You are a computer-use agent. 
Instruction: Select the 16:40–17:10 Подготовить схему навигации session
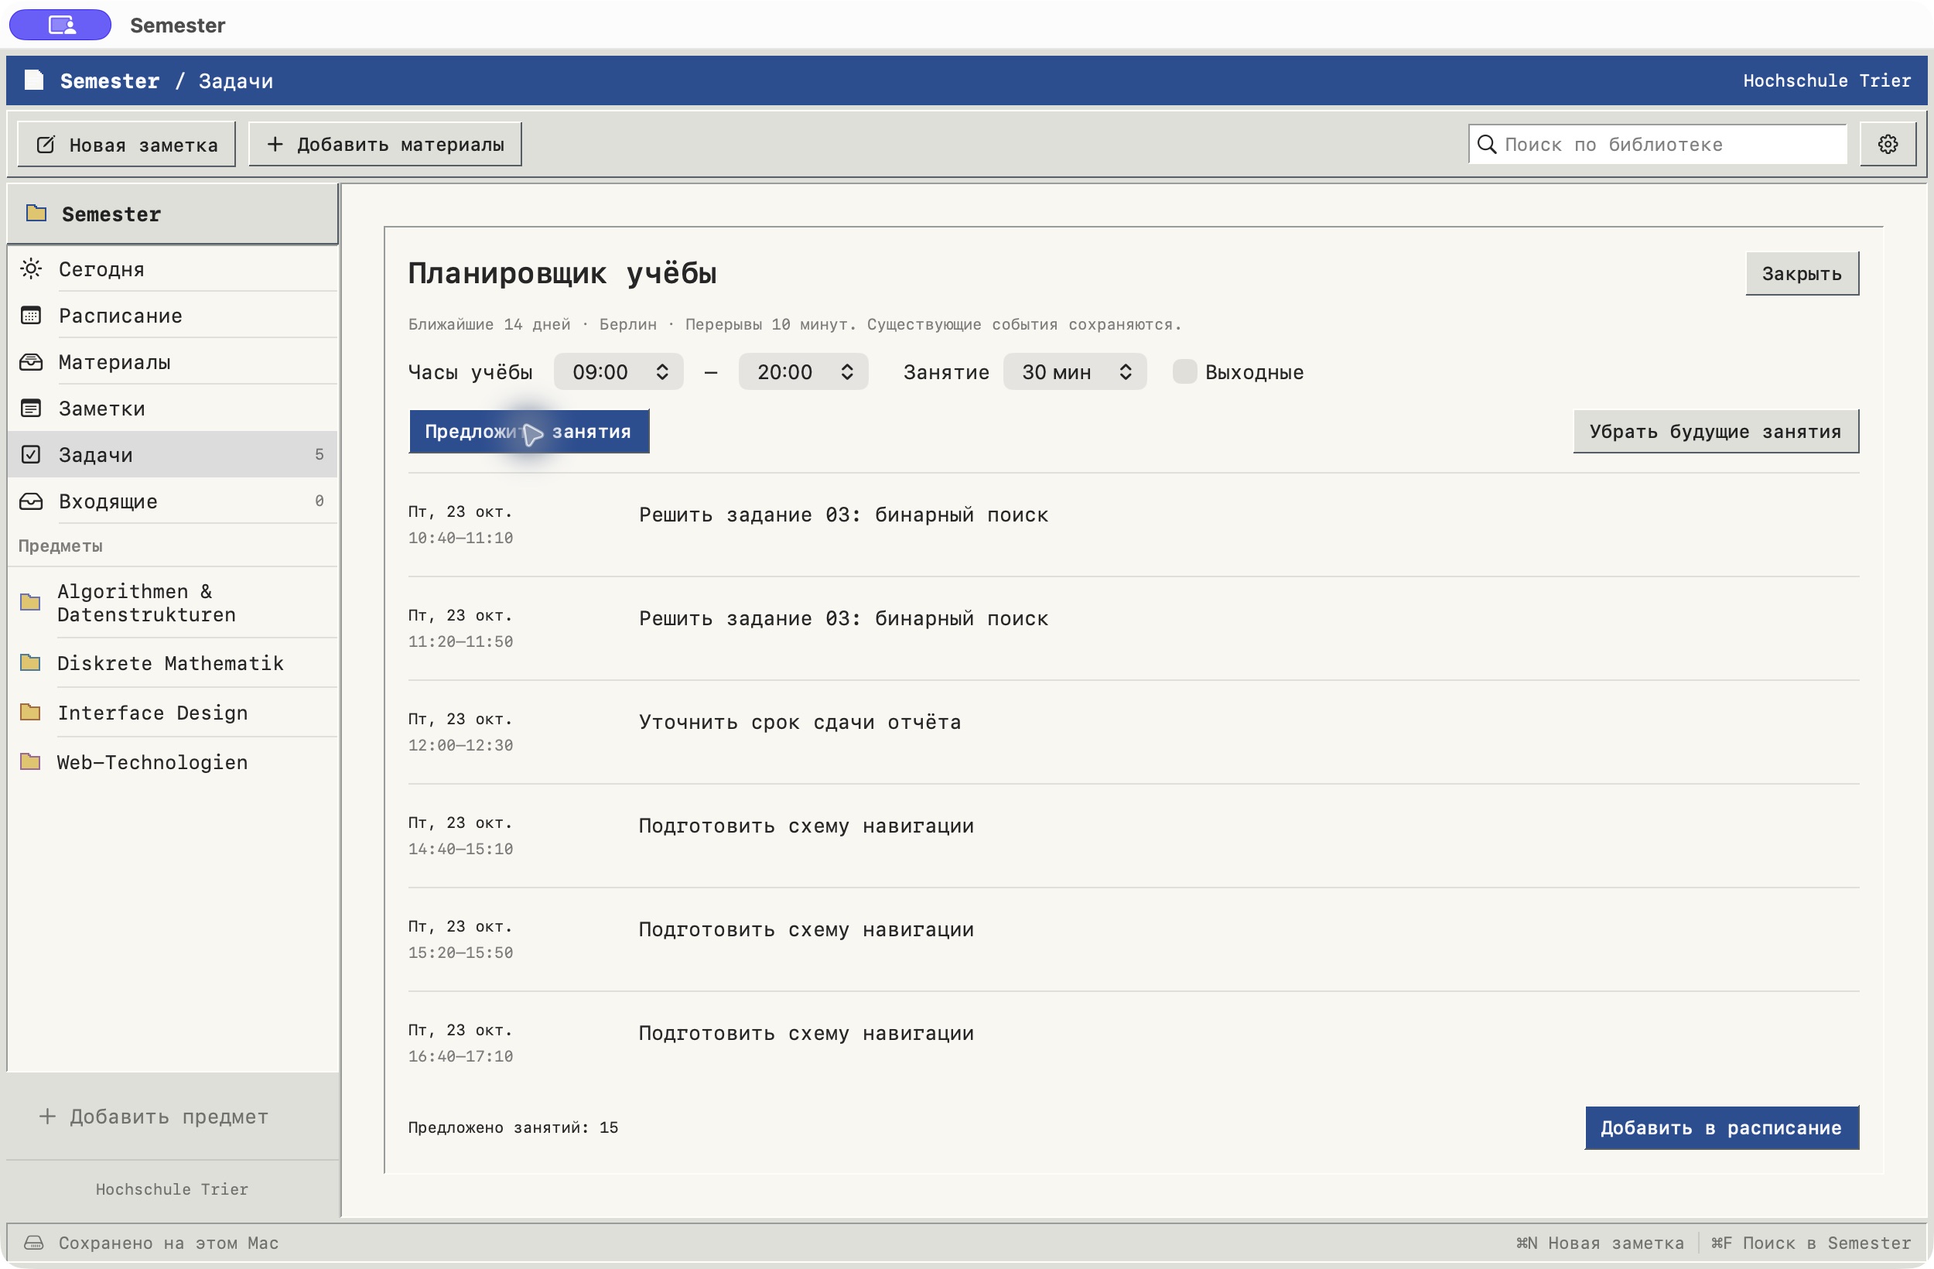(1133, 1044)
